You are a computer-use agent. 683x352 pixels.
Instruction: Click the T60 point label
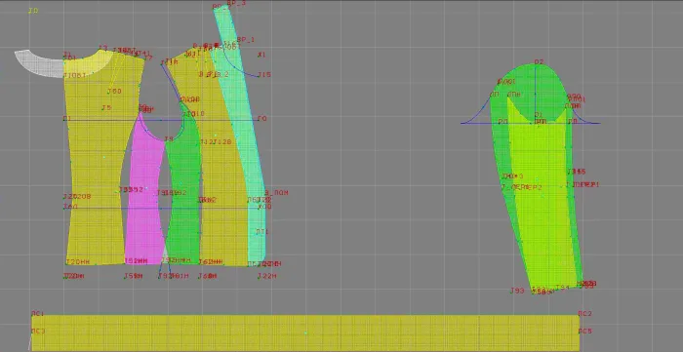click(x=114, y=92)
